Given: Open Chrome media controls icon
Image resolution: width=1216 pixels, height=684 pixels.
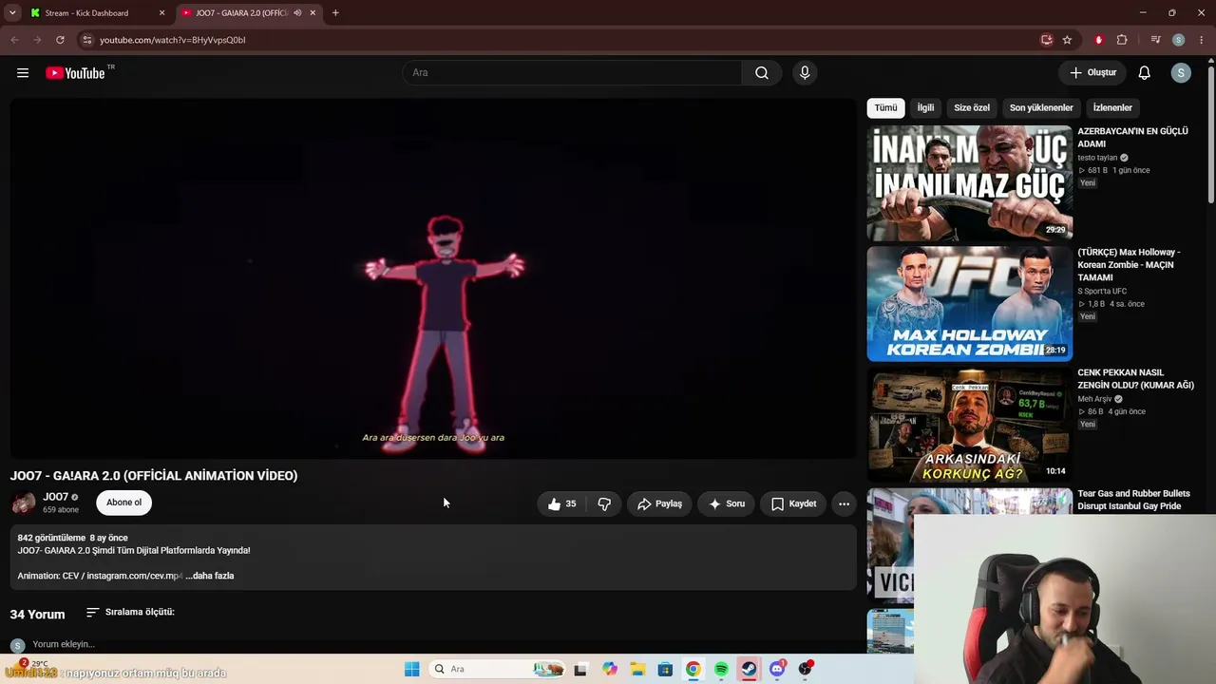Looking at the screenshot, I should (1155, 40).
